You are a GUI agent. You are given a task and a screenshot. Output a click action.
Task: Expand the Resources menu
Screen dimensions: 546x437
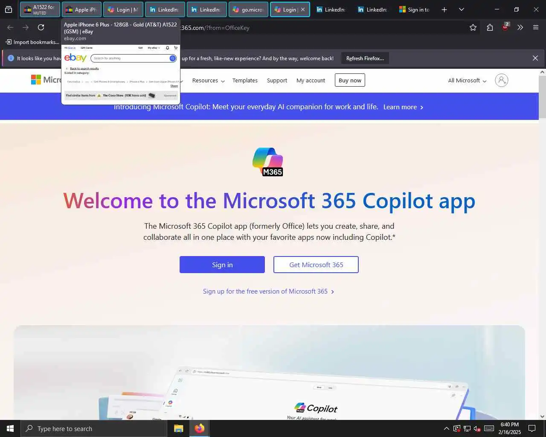click(208, 80)
